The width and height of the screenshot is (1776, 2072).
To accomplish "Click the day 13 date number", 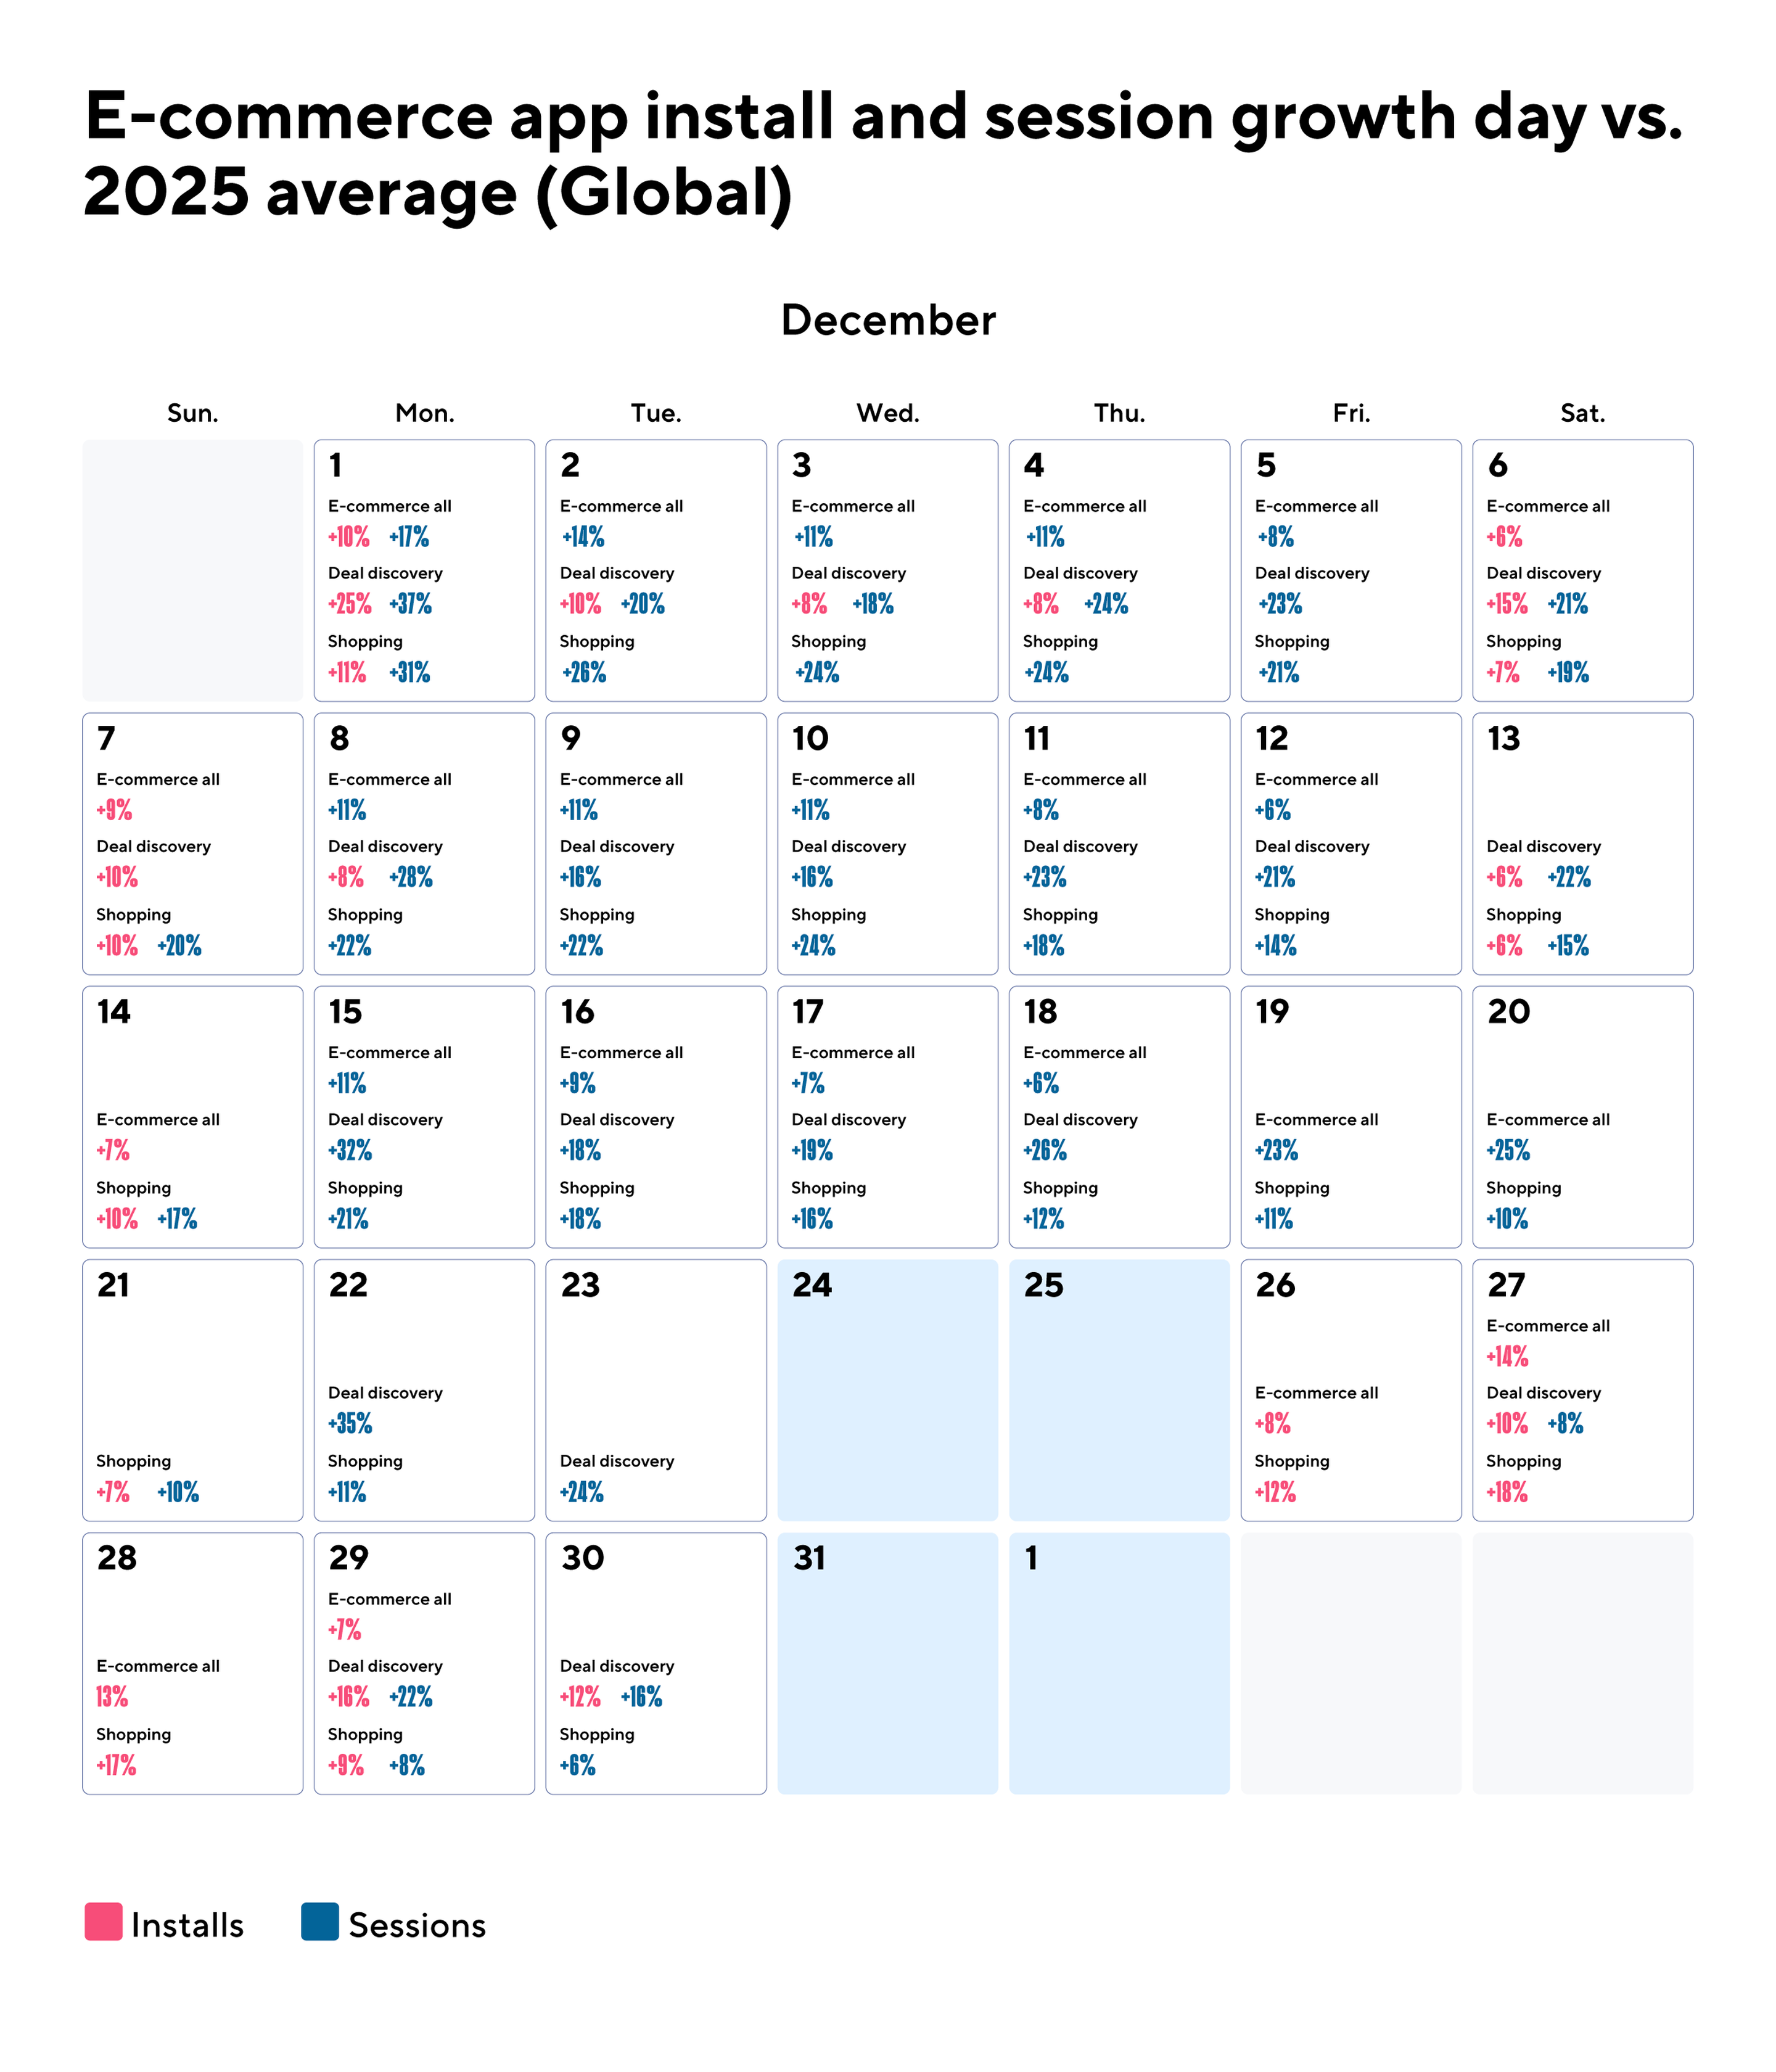I will 1503,739.
